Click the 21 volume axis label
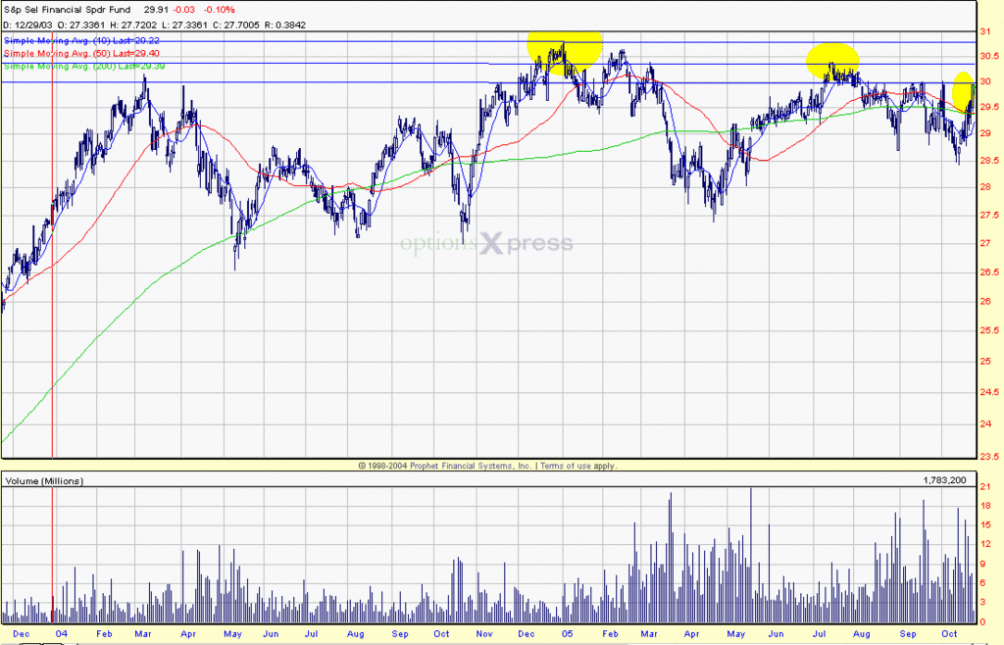This screenshot has width=1004, height=645. (984, 487)
